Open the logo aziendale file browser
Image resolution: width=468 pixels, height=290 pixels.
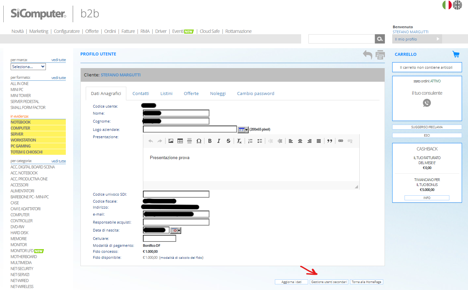coord(243,130)
